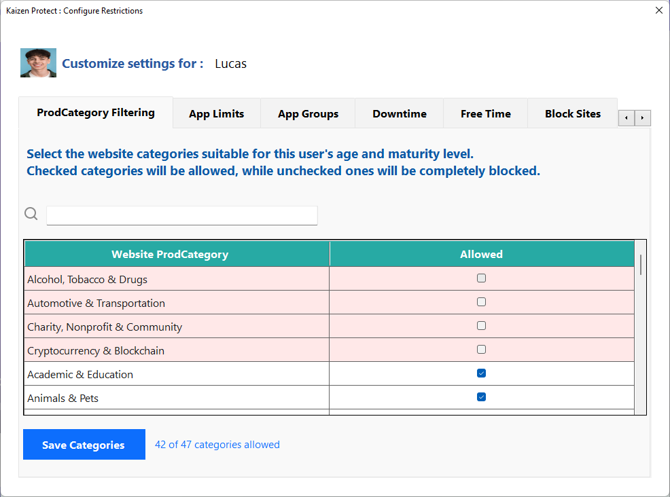
Task: Click the search magnifier icon
Action: pyautogui.click(x=31, y=213)
